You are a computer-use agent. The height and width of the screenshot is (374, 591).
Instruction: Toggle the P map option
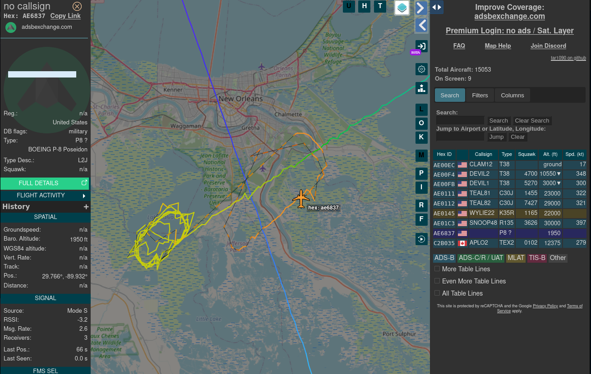pyautogui.click(x=421, y=173)
